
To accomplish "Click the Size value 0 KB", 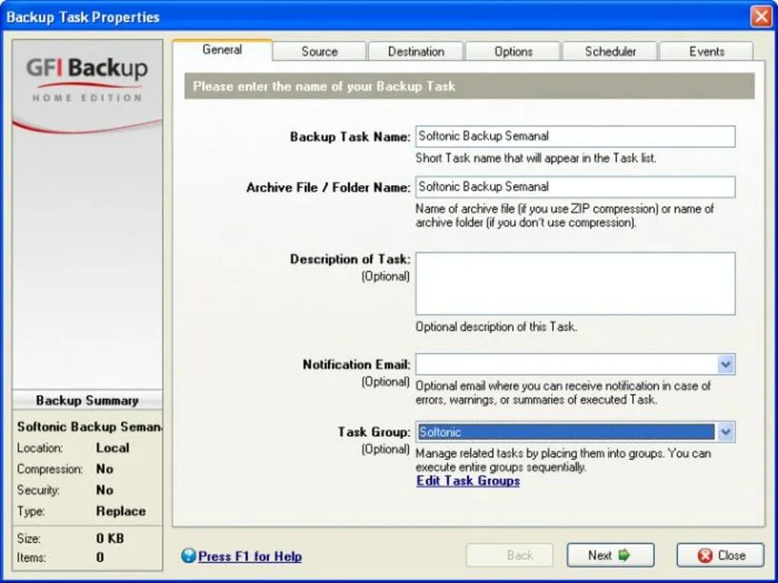I will pos(110,538).
